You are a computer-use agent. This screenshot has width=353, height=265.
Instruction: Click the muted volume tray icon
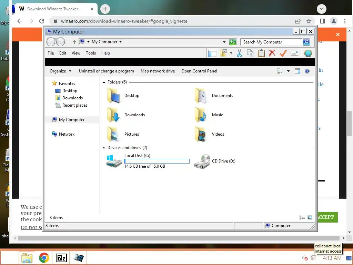pos(305,258)
